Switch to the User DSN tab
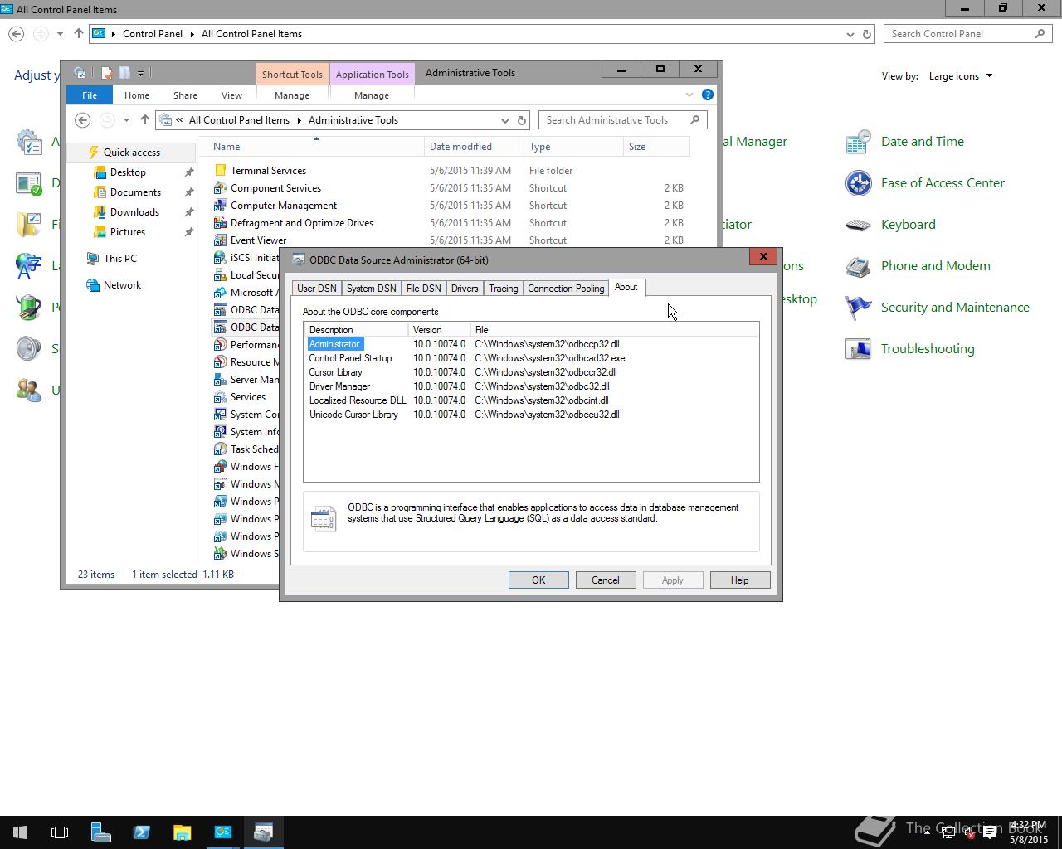The width and height of the screenshot is (1062, 849). pyautogui.click(x=316, y=289)
